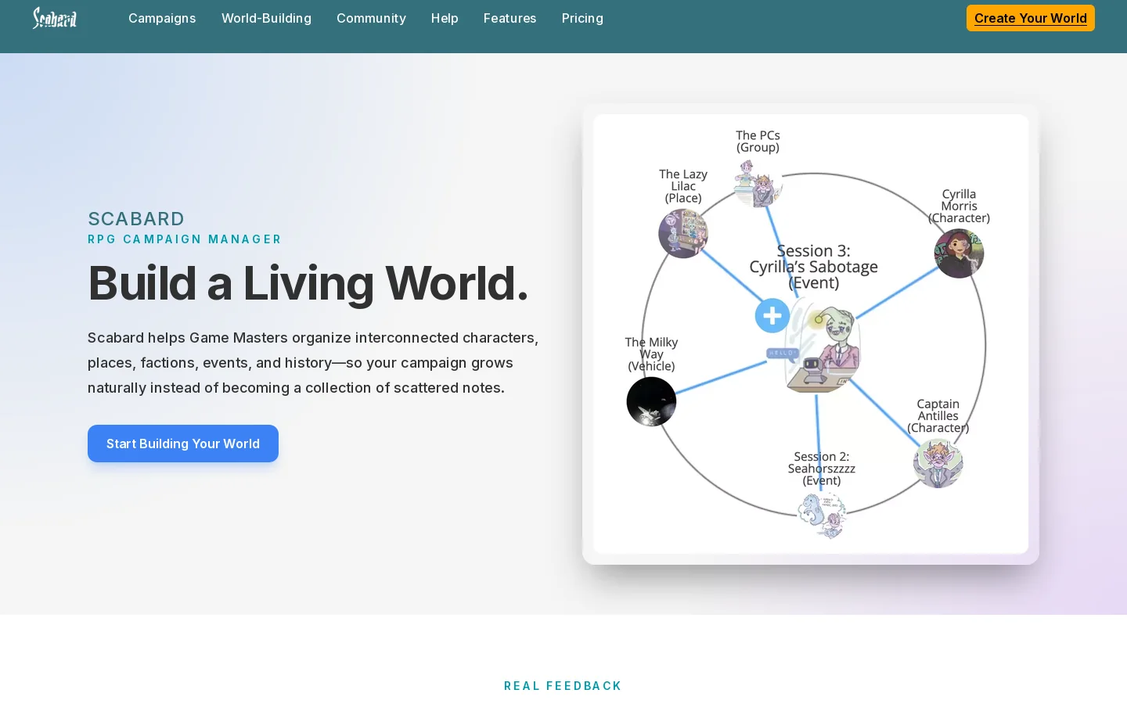
Task: Click Create Your World button
Action: click(1030, 18)
